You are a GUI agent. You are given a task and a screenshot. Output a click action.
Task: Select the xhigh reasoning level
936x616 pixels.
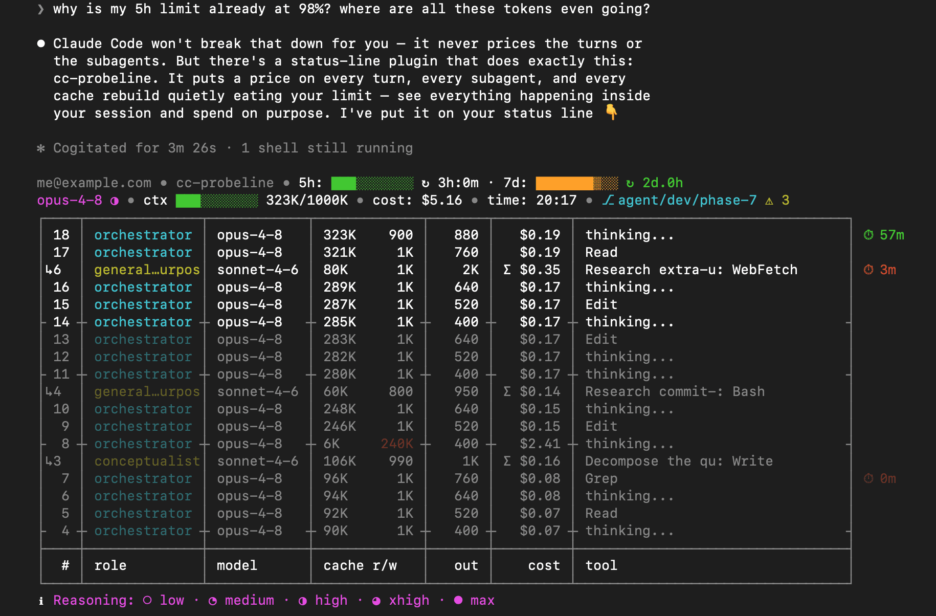click(400, 600)
